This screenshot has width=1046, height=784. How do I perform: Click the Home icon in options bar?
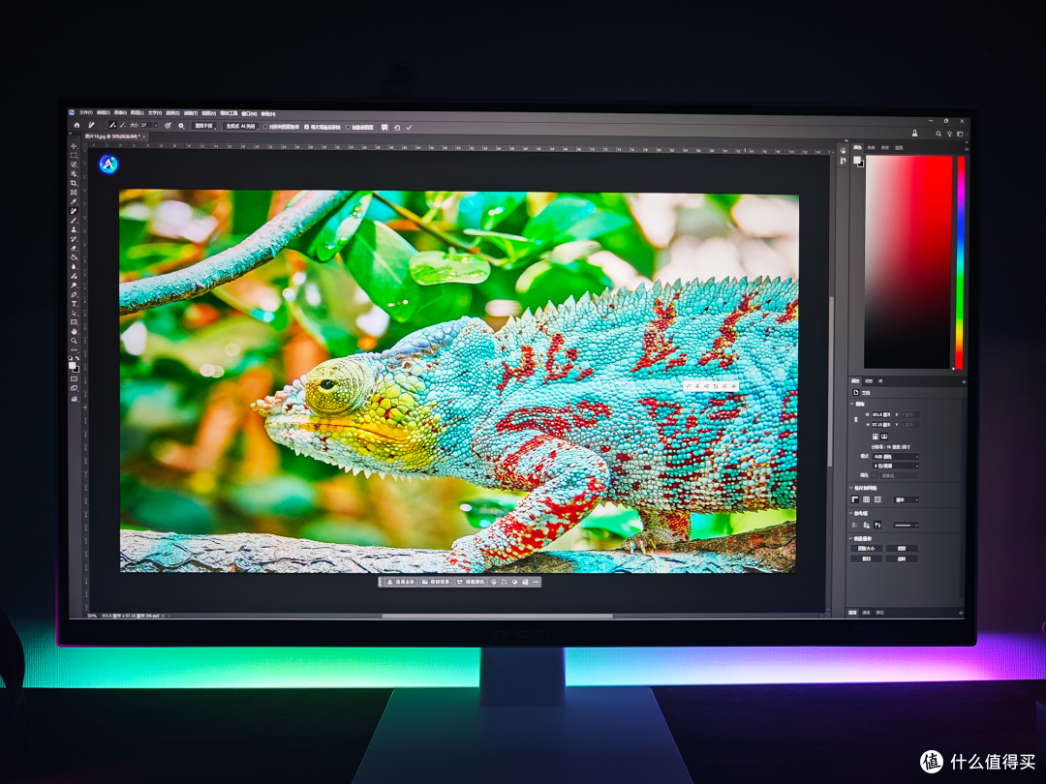tap(77, 125)
